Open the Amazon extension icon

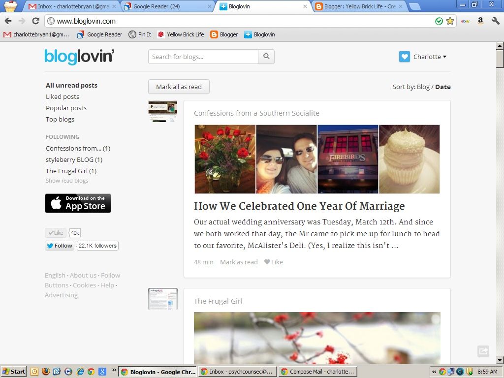coord(480,21)
